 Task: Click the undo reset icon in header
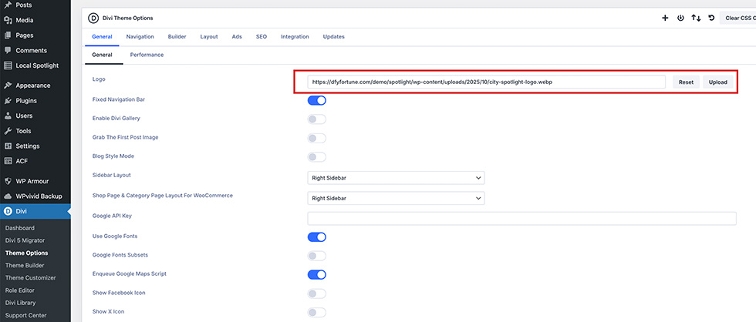tap(711, 18)
